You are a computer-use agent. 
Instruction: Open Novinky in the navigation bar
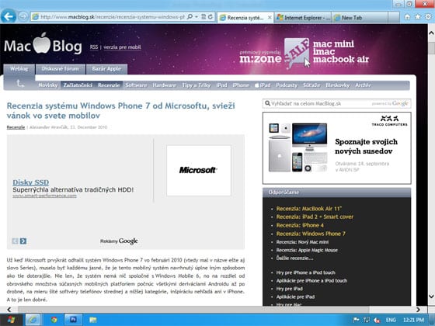click(47, 85)
